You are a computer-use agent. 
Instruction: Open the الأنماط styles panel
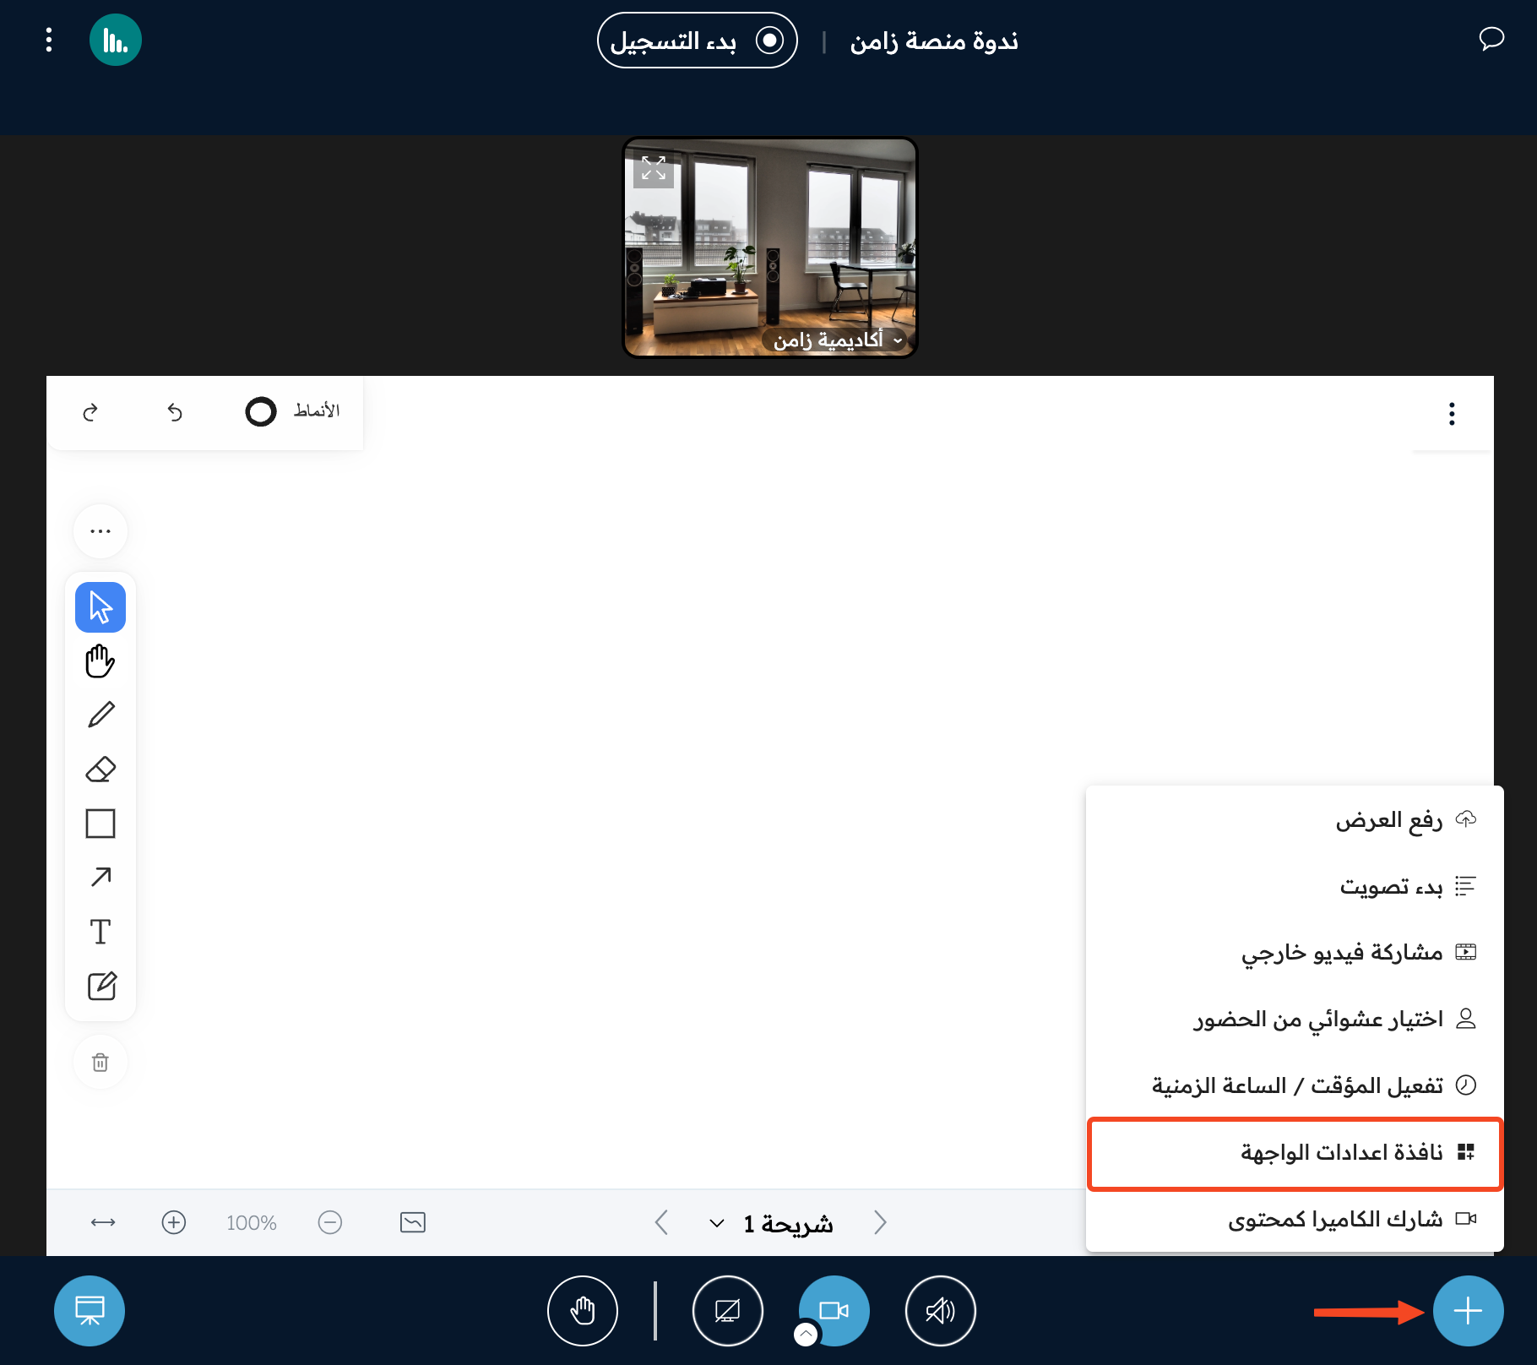293,411
